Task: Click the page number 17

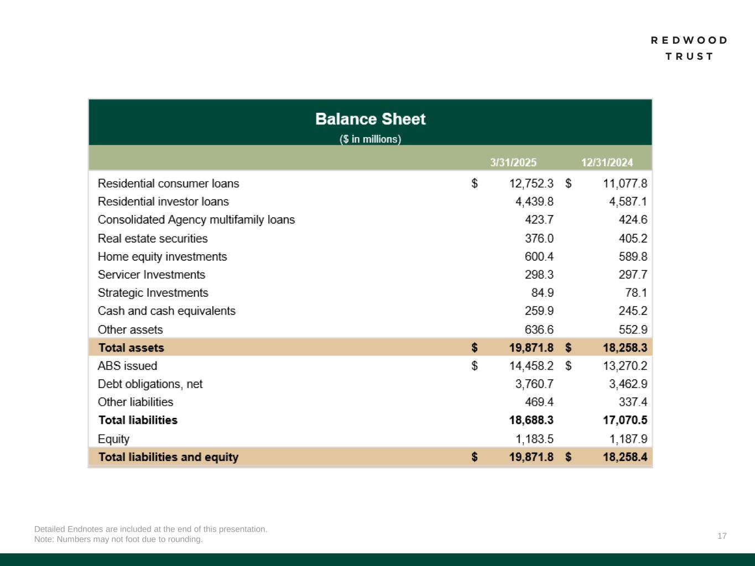Action: [x=722, y=536]
